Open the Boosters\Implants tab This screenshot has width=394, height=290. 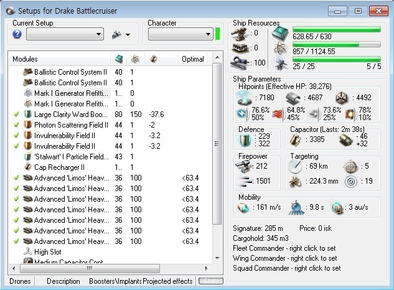(115, 281)
